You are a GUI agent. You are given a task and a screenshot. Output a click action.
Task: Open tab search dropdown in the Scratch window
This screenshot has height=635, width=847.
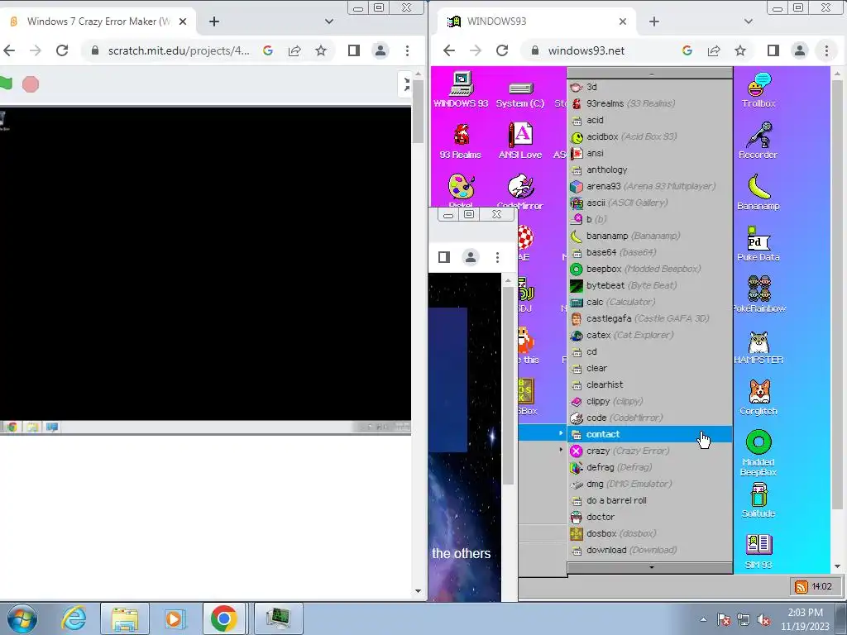coord(329,21)
